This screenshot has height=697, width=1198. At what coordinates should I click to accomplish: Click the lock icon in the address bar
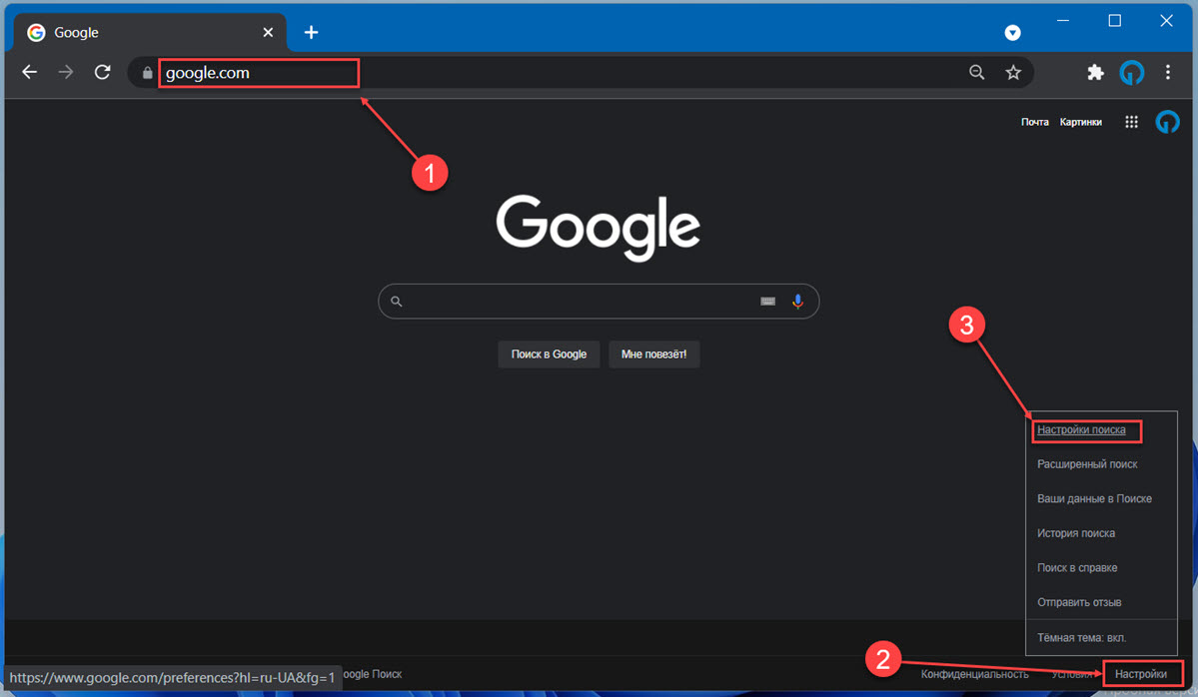pos(148,73)
